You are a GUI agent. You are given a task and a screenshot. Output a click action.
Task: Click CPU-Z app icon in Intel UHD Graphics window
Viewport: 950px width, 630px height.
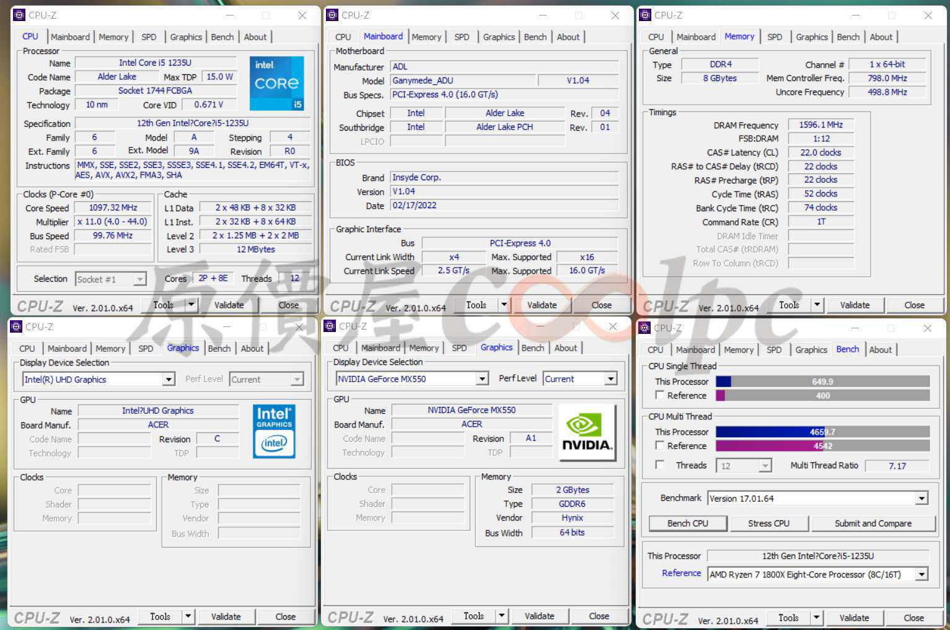(16, 327)
